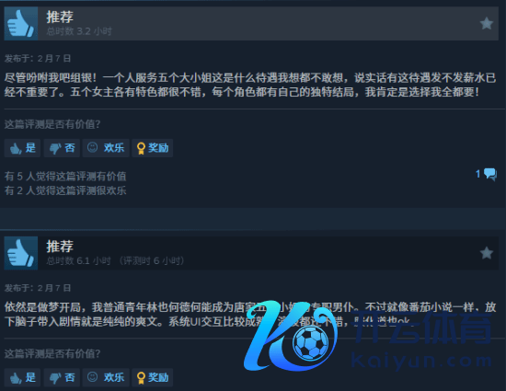Give 奖励 award to second review
Viewport: 506px width, 391px height.
[153, 377]
